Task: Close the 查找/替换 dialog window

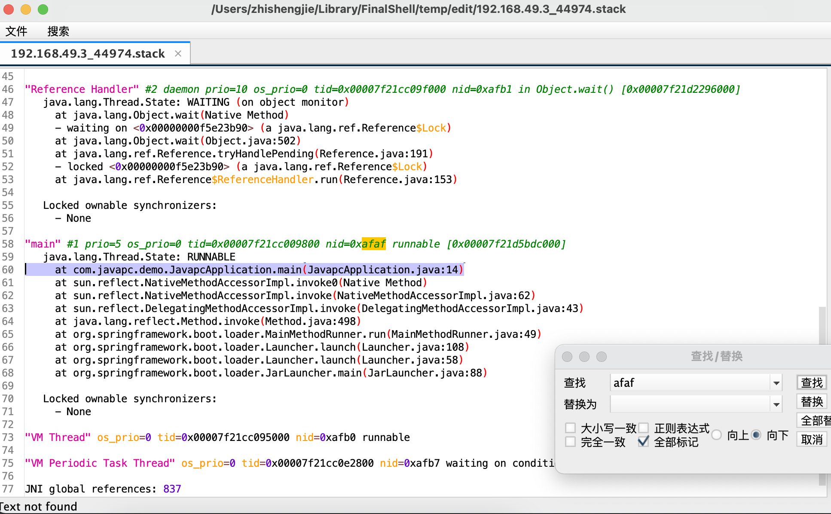Action: [567, 357]
